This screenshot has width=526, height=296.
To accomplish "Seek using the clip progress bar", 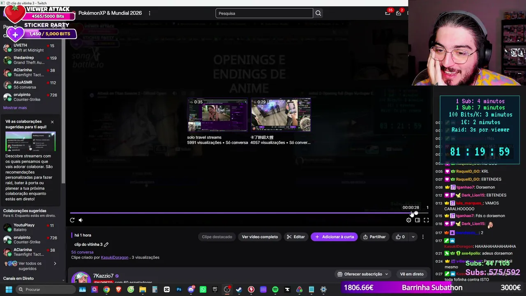I will click(249, 213).
